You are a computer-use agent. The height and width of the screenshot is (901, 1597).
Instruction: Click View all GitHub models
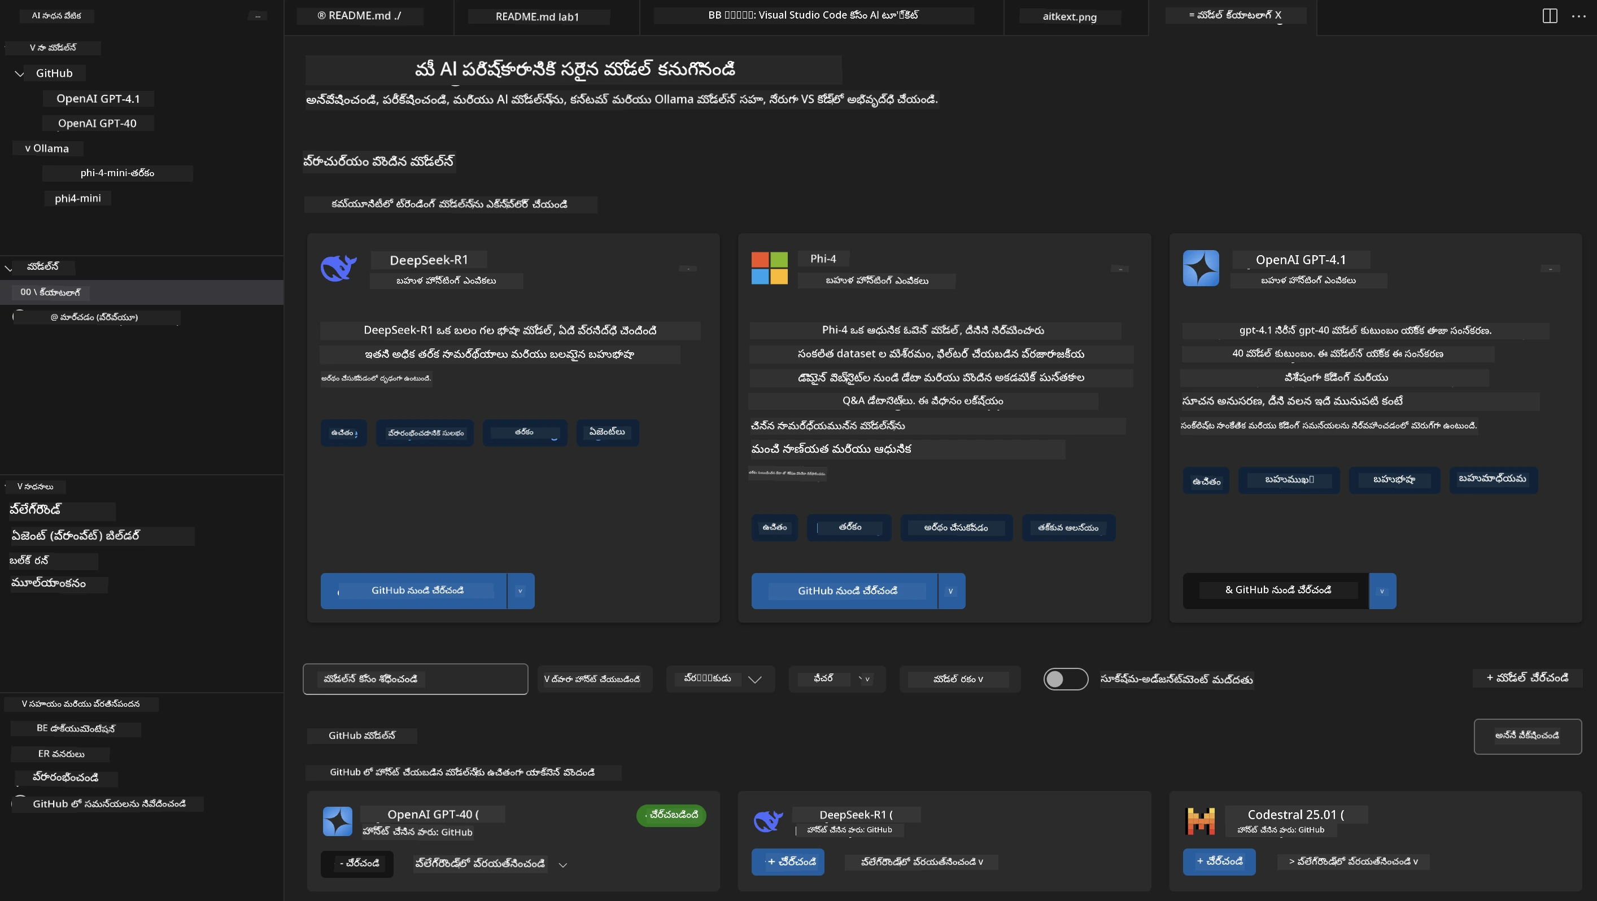coord(1527,736)
